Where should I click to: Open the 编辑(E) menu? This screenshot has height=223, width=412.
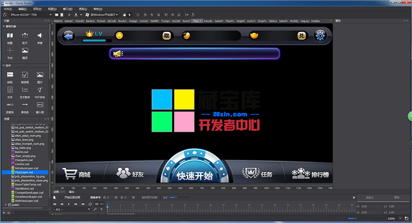[x=23, y=9]
